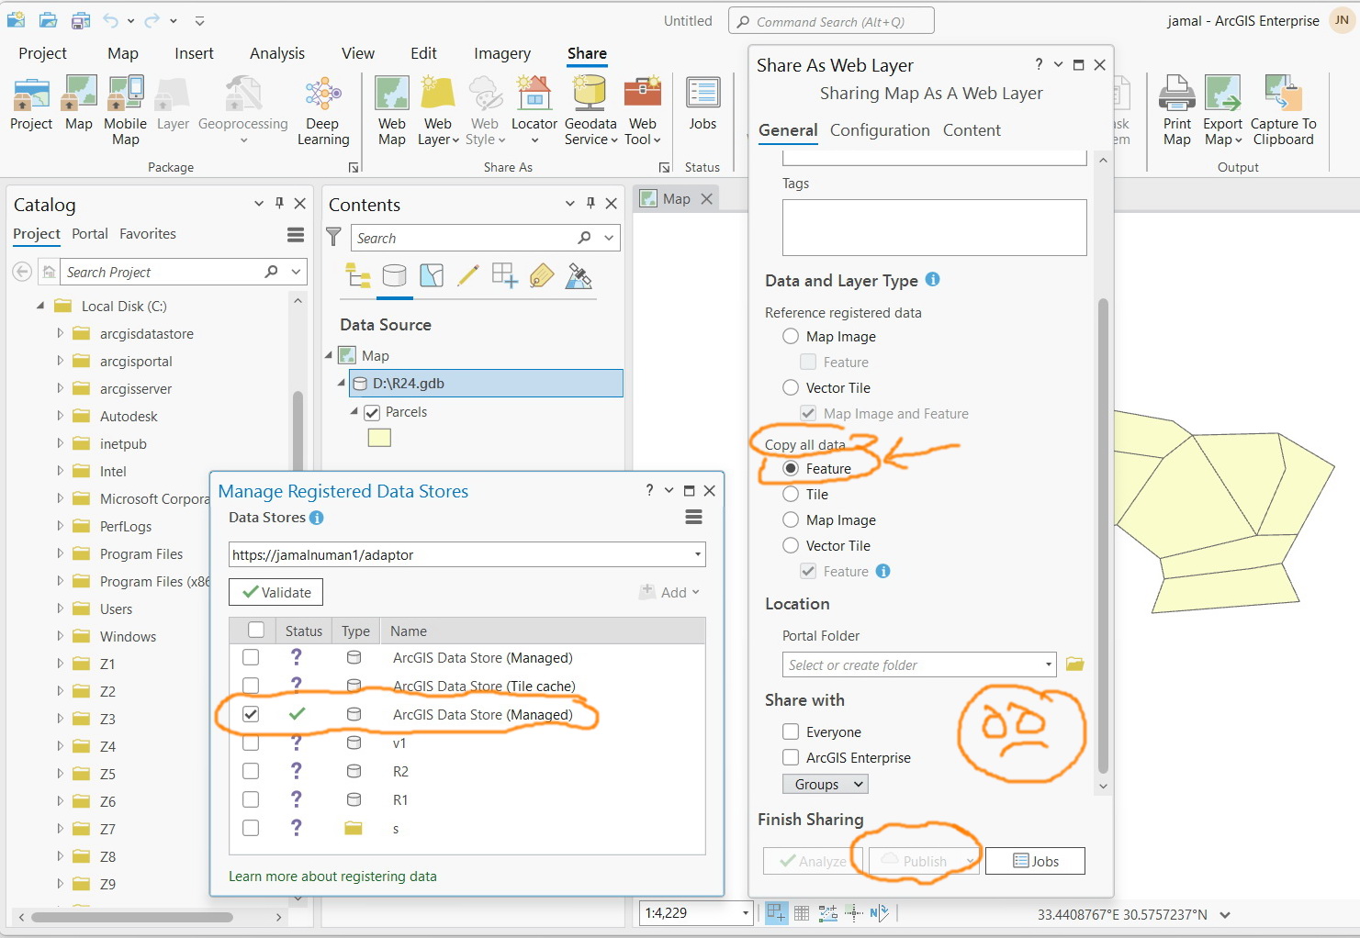Toggle the data stores select-all header checkbox
This screenshot has width=1360, height=938.
[x=256, y=631]
